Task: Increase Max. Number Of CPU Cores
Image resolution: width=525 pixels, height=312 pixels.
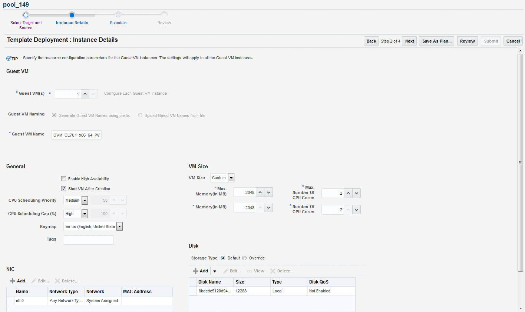Action: [348, 193]
